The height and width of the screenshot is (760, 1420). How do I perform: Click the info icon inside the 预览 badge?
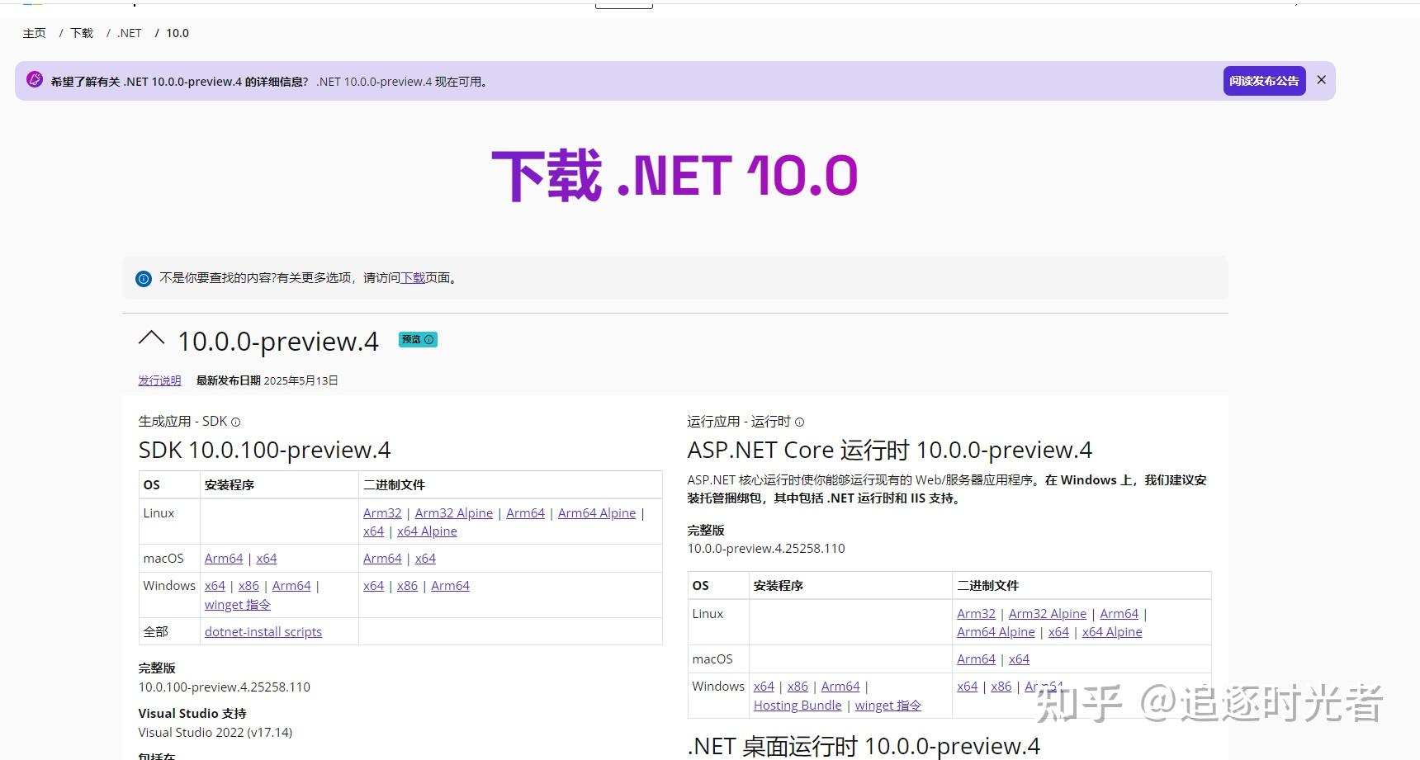click(x=428, y=339)
